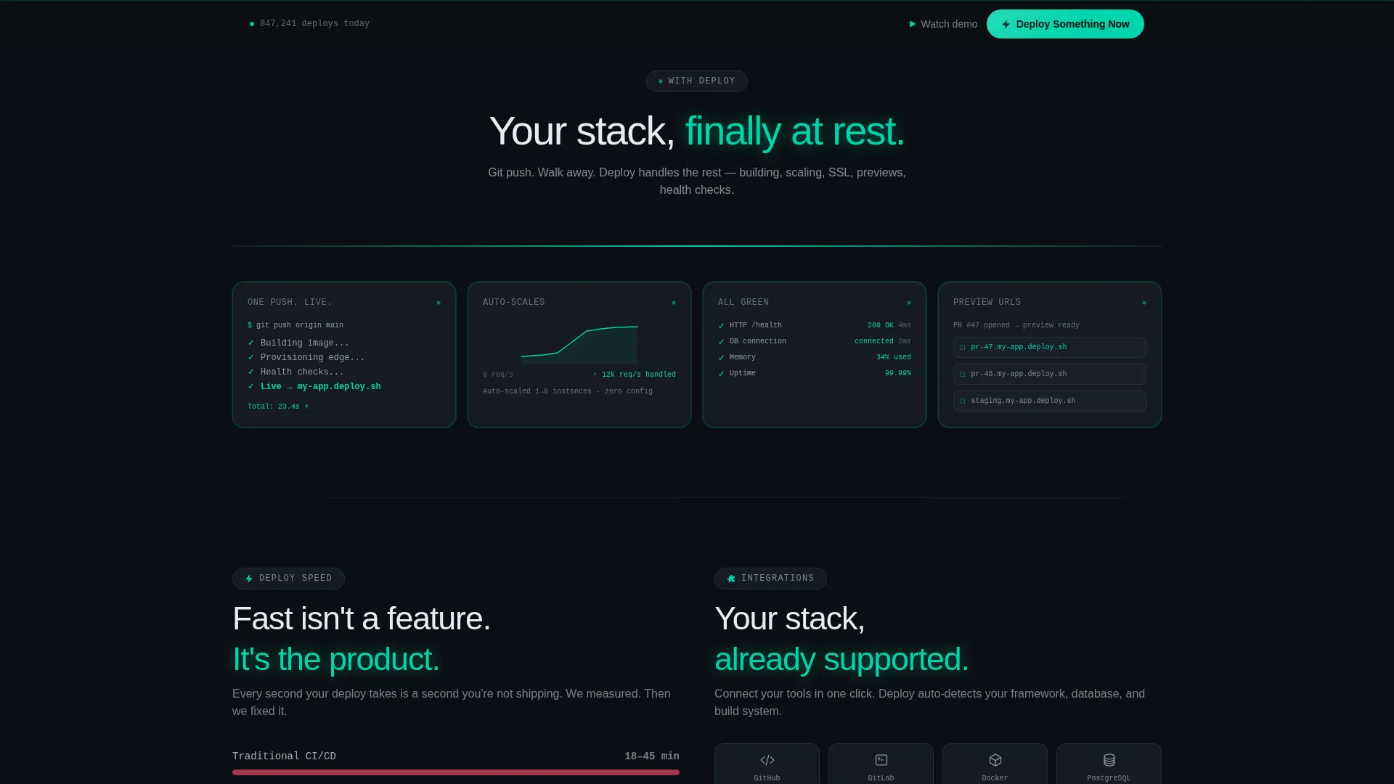Click the status dot on Auto-Scales card
The width and height of the screenshot is (1394, 784).
click(x=674, y=303)
